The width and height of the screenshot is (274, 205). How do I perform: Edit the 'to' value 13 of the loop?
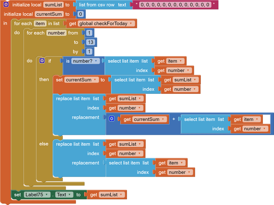90,42
